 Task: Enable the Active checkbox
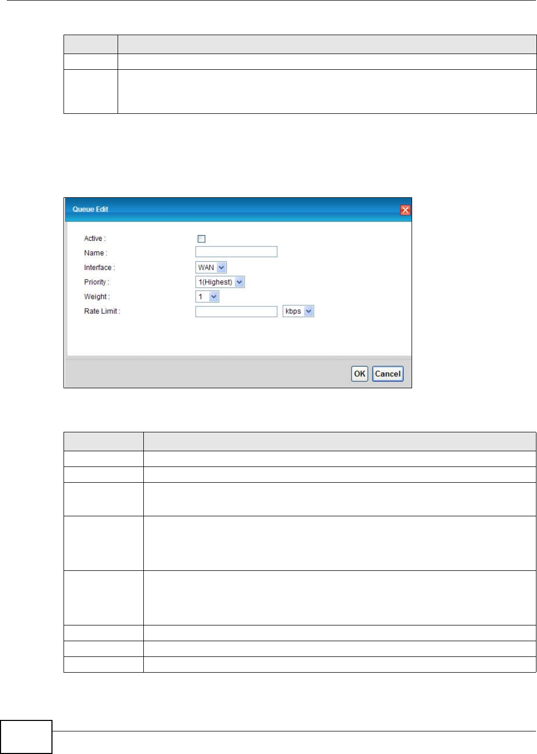pyautogui.click(x=201, y=239)
